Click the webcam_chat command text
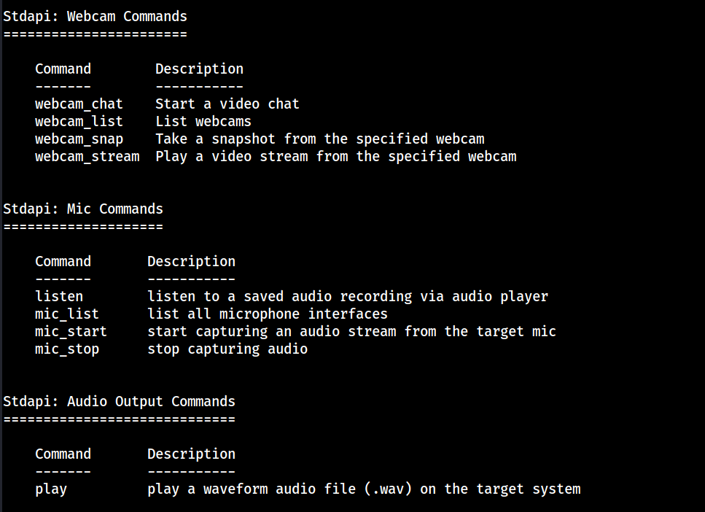 (x=79, y=104)
